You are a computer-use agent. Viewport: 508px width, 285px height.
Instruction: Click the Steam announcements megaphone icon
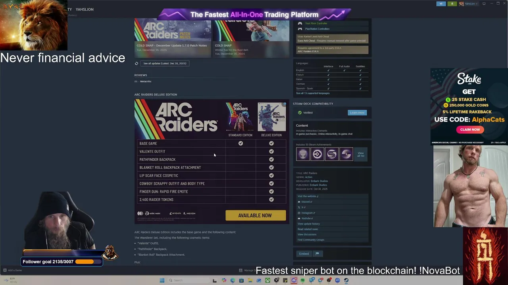[441, 4]
